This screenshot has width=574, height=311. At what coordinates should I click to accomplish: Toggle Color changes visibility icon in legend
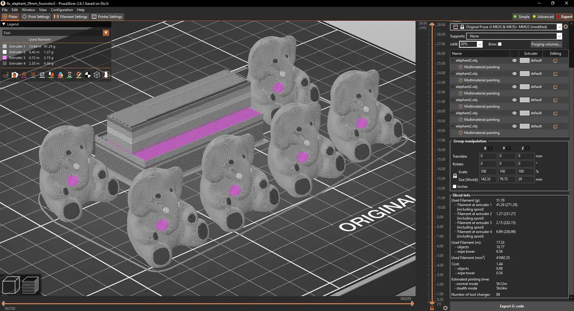click(x=60, y=75)
